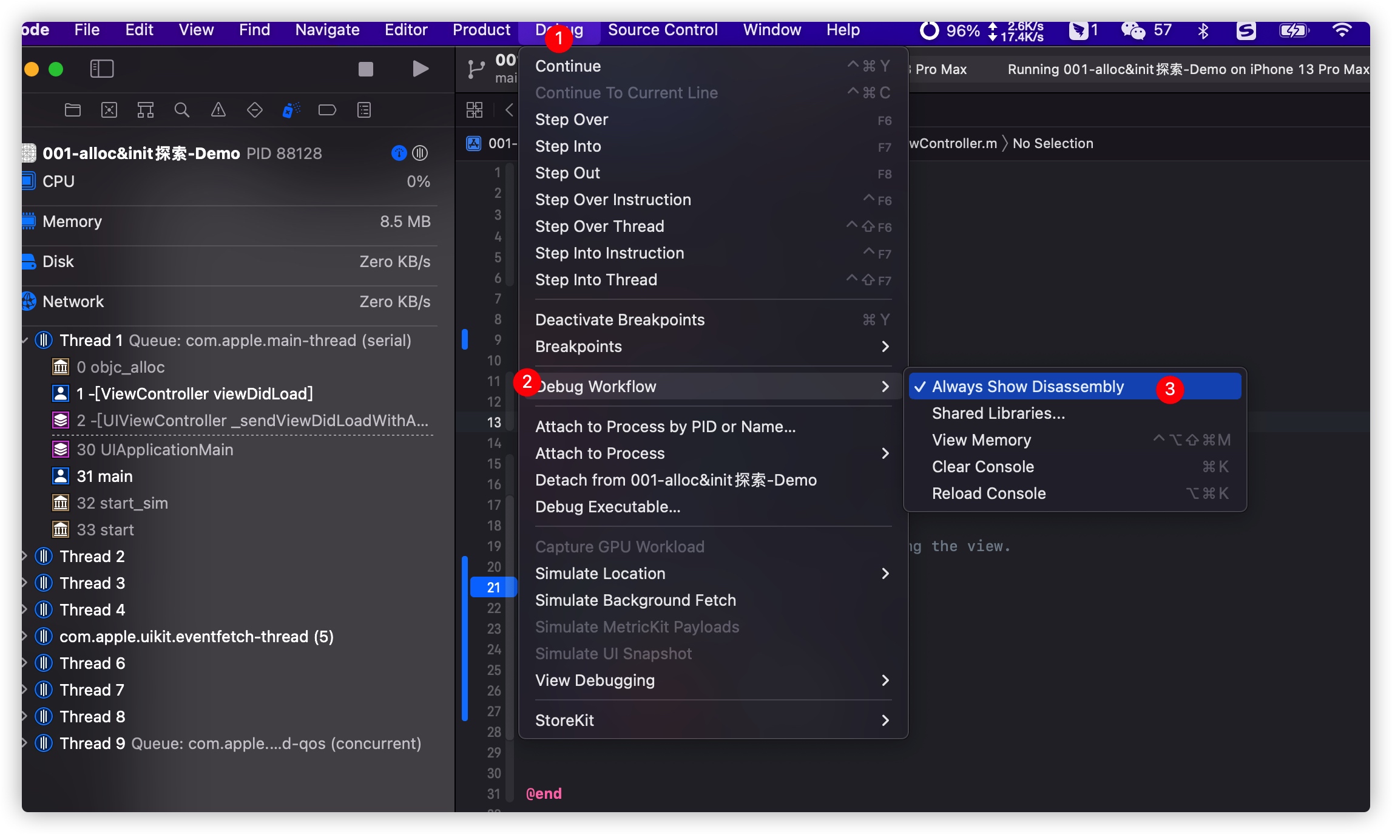Screen dimensions: 1392x834
Task: Click the Stop button in toolbar
Action: point(365,69)
